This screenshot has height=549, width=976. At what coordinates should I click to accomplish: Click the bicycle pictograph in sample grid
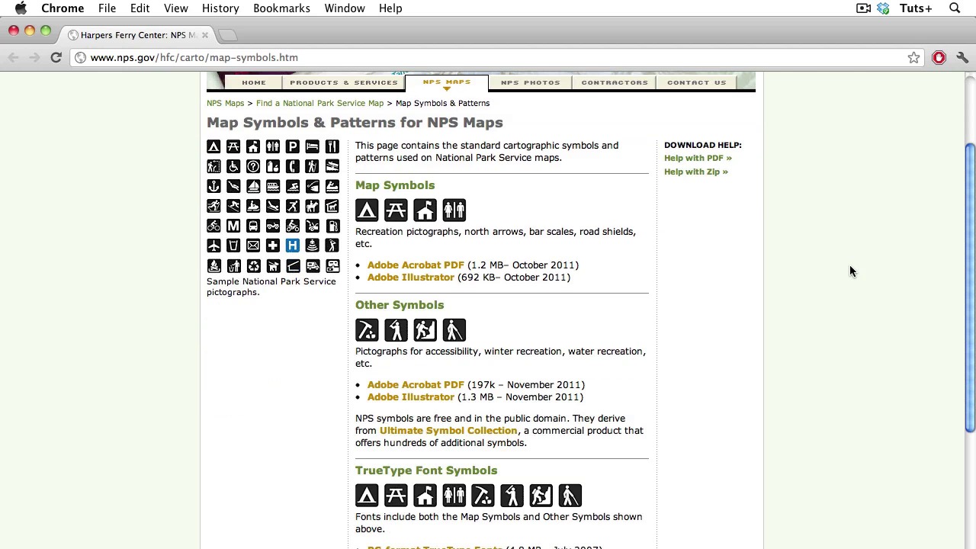click(213, 226)
